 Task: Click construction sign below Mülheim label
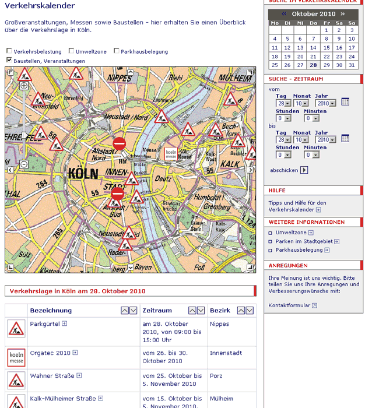tap(230, 99)
